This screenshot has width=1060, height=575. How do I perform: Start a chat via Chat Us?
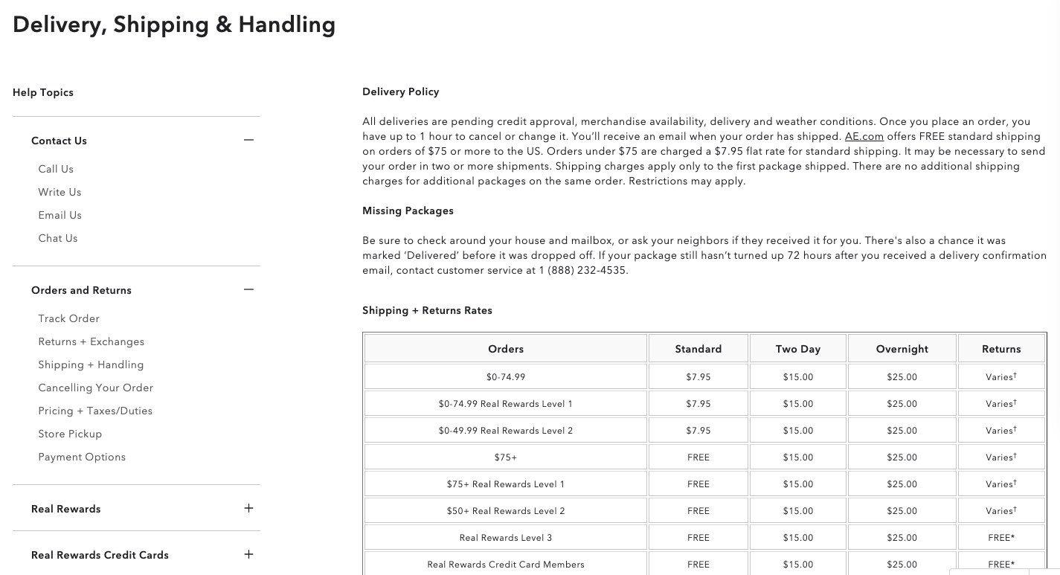[57, 238]
